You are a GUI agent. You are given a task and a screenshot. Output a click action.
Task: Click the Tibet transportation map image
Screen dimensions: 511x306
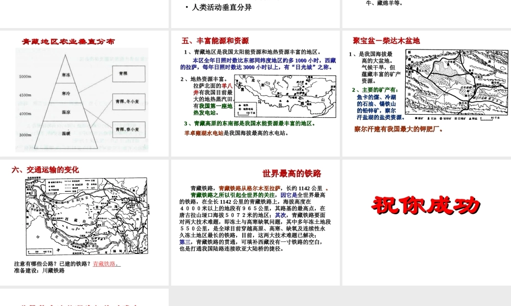point(87,216)
